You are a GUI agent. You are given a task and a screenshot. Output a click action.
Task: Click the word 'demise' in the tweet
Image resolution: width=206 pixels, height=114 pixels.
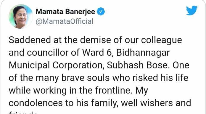click(x=96, y=40)
